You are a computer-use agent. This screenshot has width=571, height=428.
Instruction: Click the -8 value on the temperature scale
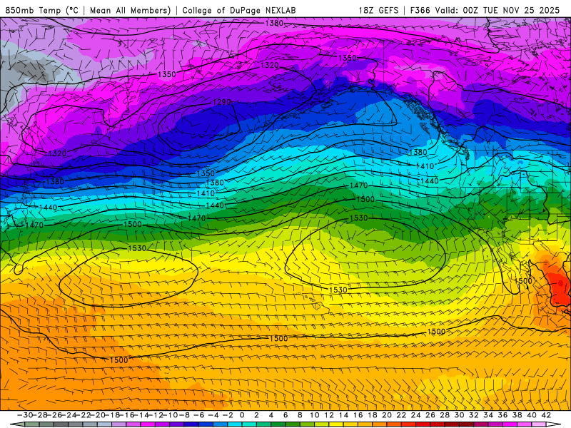click(185, 415)
